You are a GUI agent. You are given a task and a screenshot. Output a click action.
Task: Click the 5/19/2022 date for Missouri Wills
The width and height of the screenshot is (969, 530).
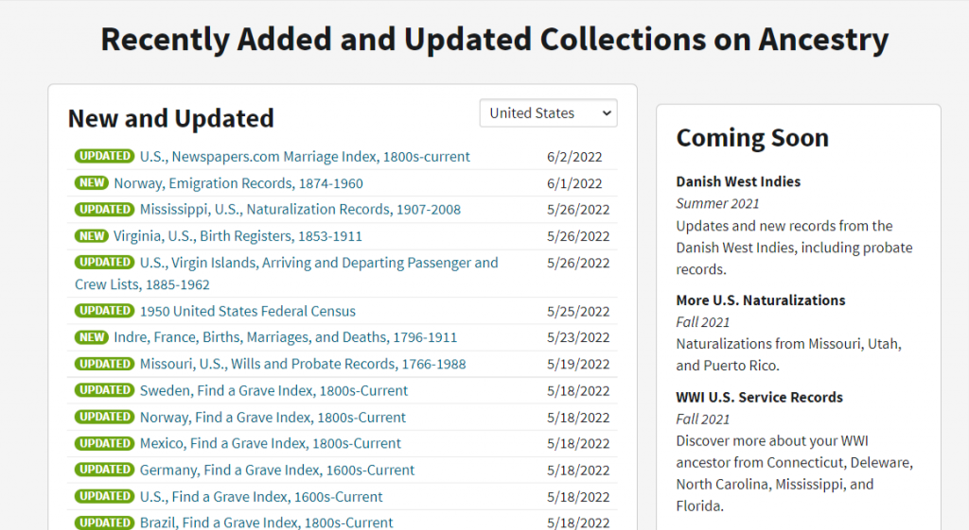click(578, 364)
